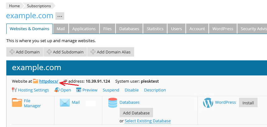Click the File Manager folder icon
Screen dimensions: 267x127
tap(17, 103)
